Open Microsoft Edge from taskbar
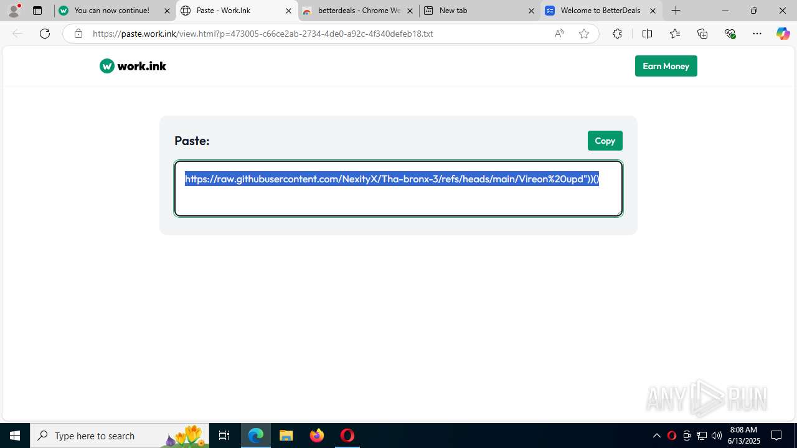 click(x=256, y=436)
